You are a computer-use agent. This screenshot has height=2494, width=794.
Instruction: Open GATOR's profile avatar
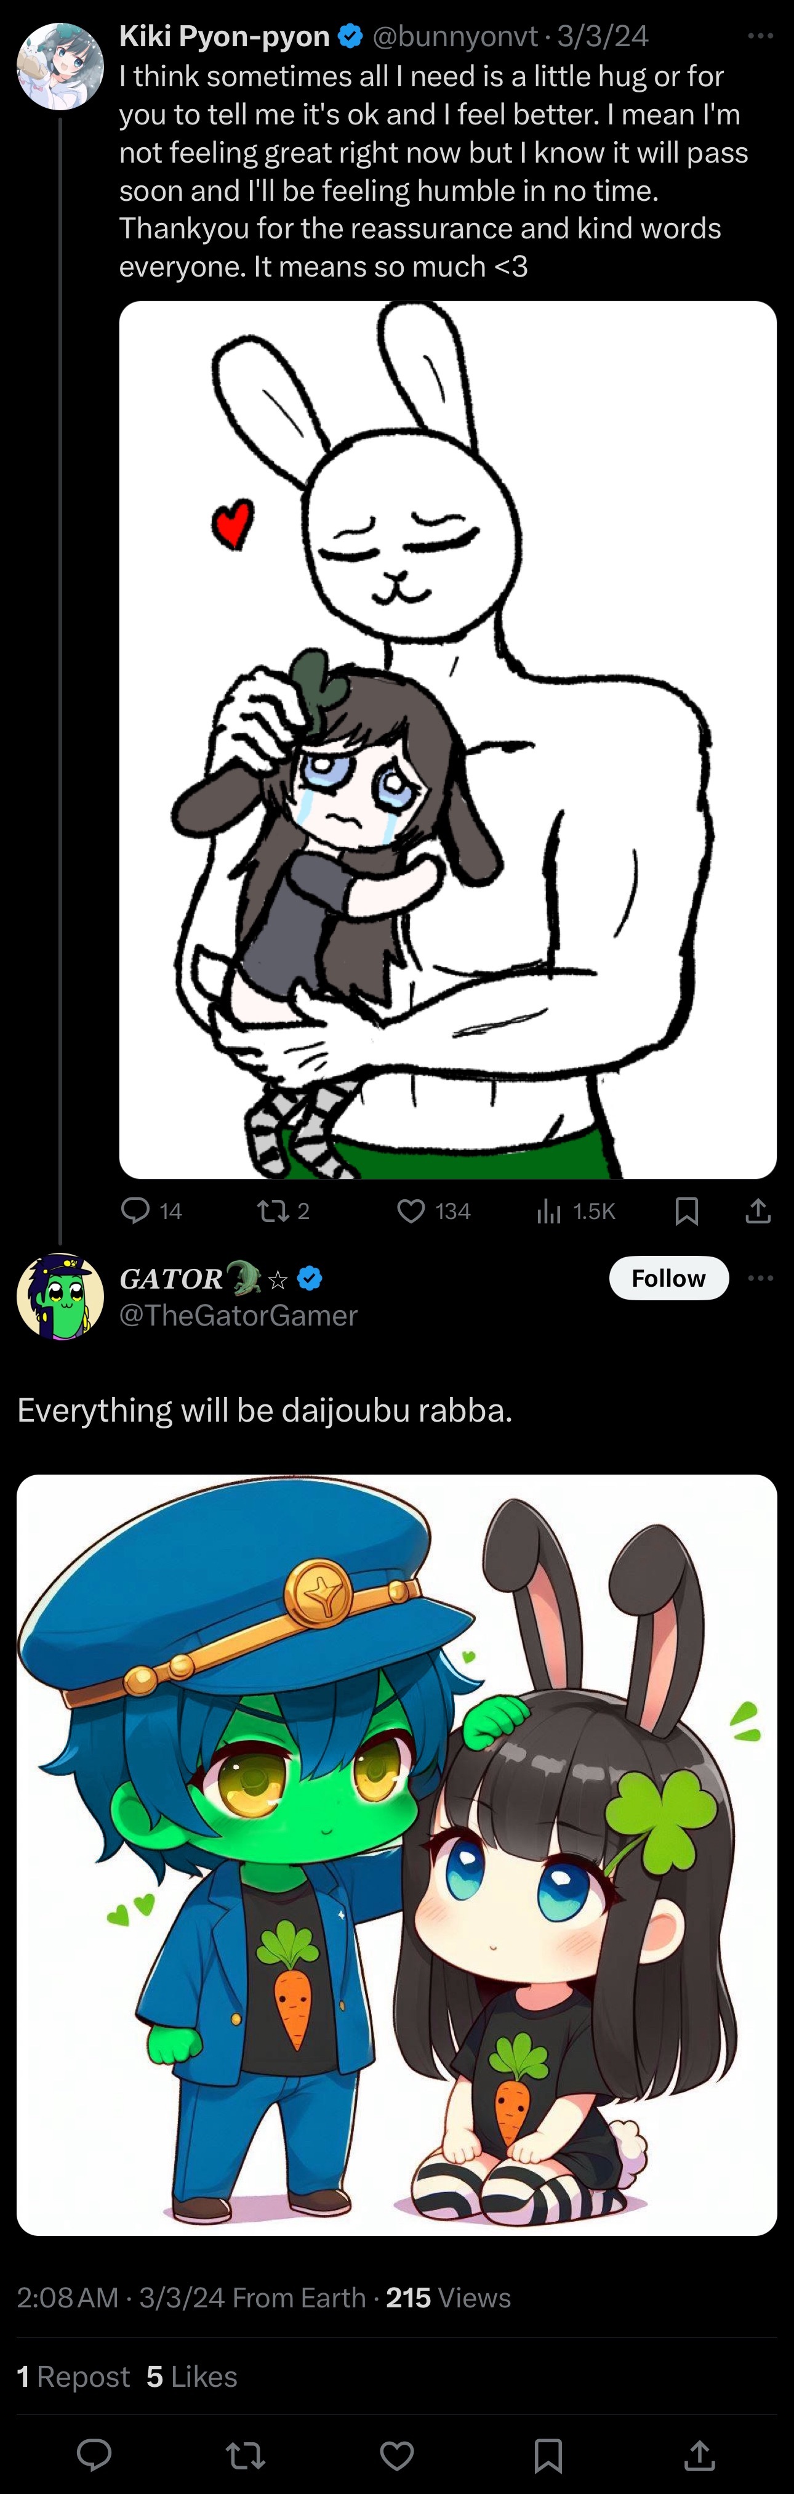(x=60, y=1297)
